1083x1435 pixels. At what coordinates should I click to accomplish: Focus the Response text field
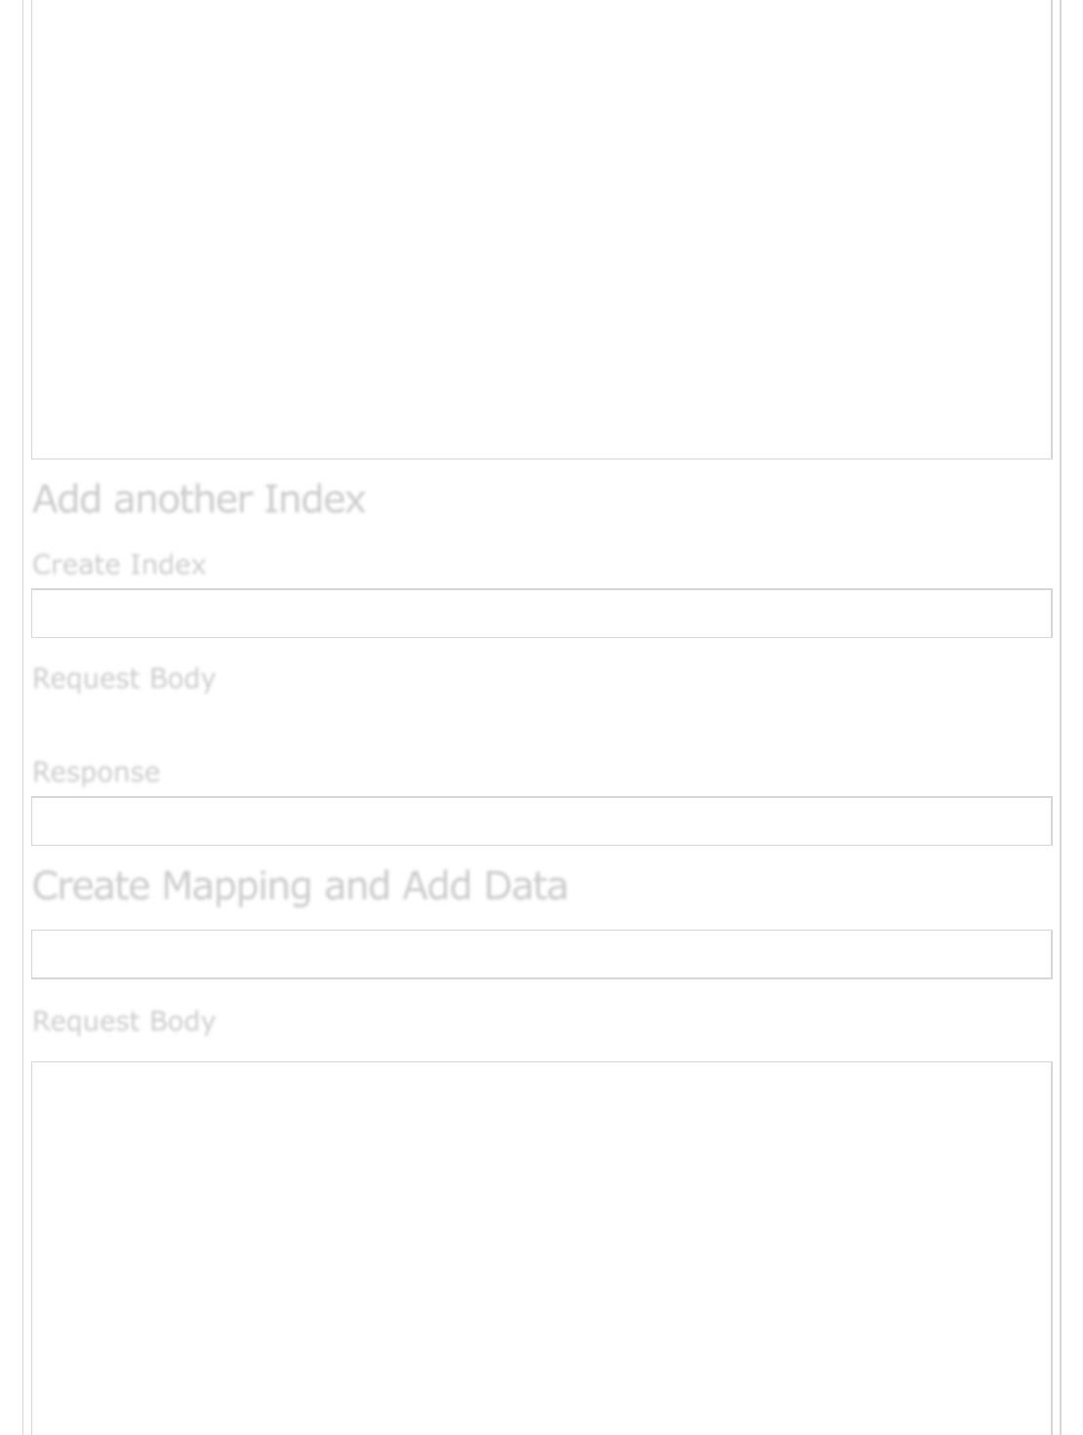pos(541,820)
